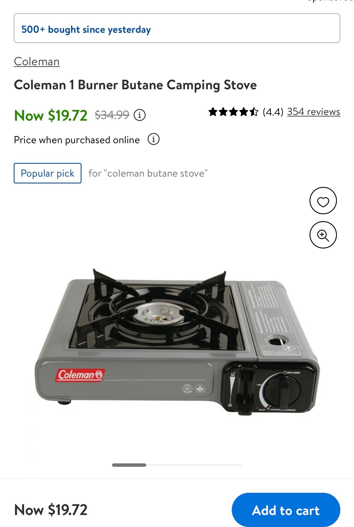
Task: Open image zoom with magnifier icon
Action: pos(323,235)
